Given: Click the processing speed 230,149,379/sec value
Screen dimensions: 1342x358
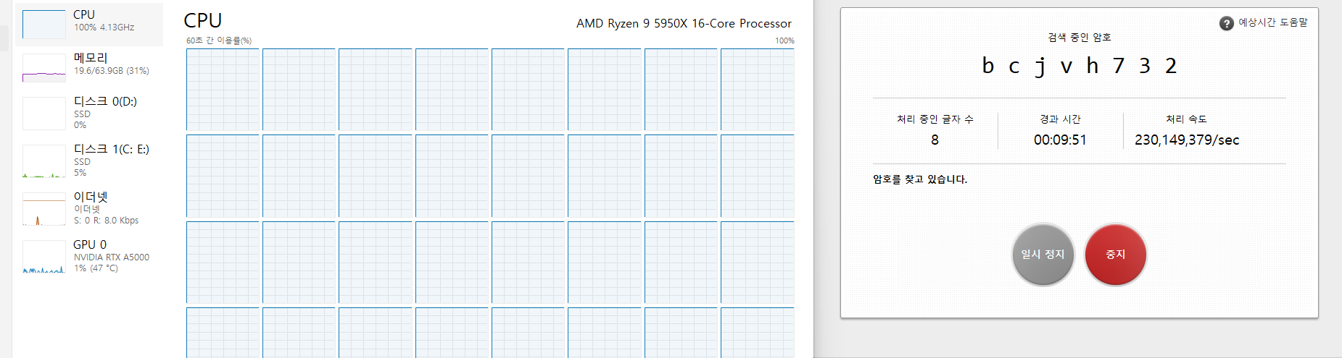Looking at the screenshot, I should click(1187, 140).
